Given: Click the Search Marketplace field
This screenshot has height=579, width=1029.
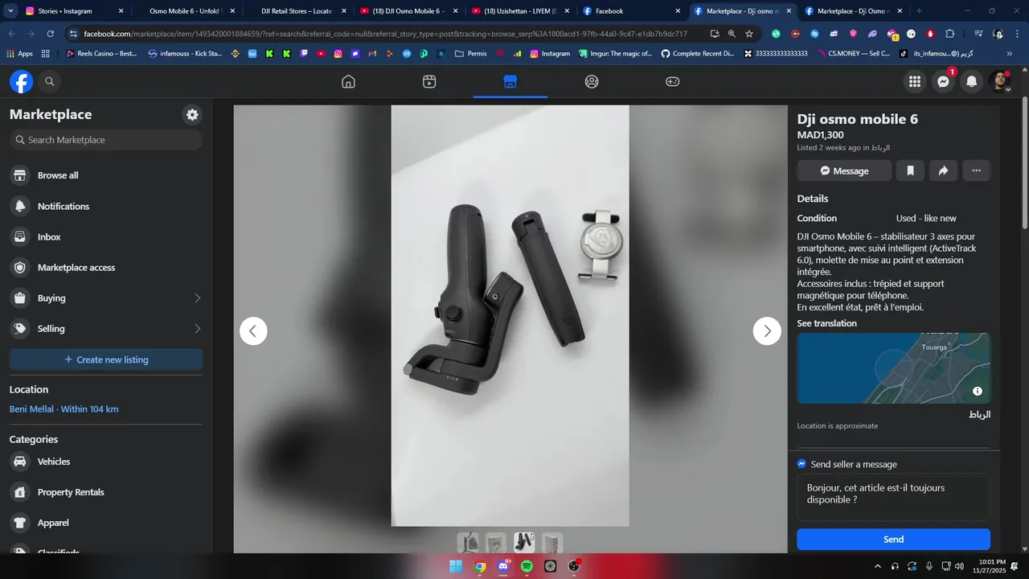Looking at the screenshot, I should point(106,140).
